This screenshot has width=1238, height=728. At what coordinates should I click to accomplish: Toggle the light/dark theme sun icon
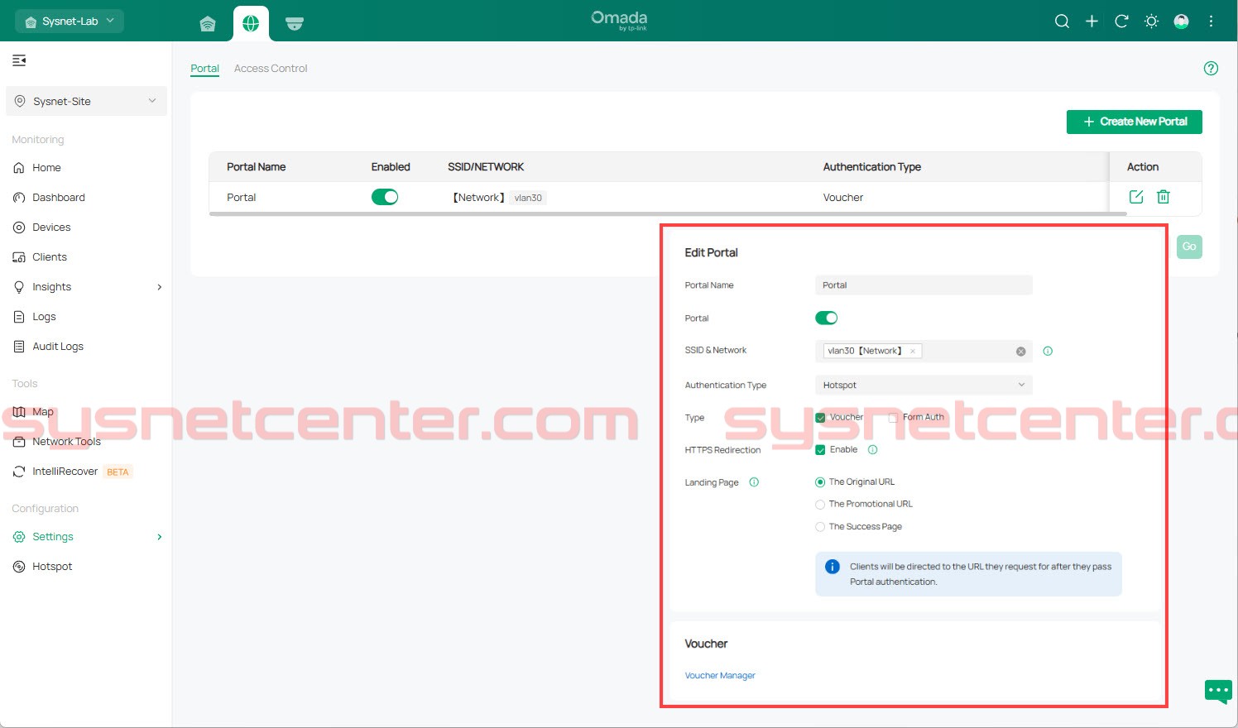pyautogui.click(x=1151, y=22)
